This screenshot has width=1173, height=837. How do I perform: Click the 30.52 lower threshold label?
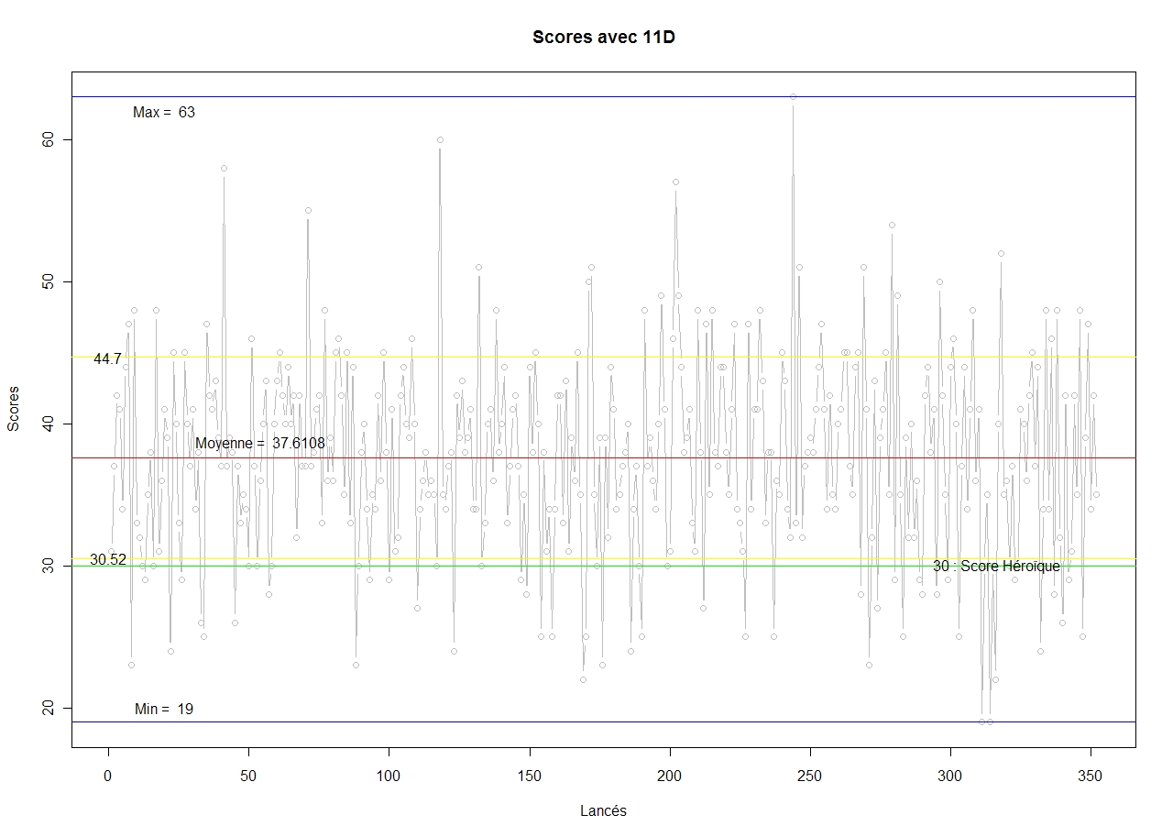[108, 559]
